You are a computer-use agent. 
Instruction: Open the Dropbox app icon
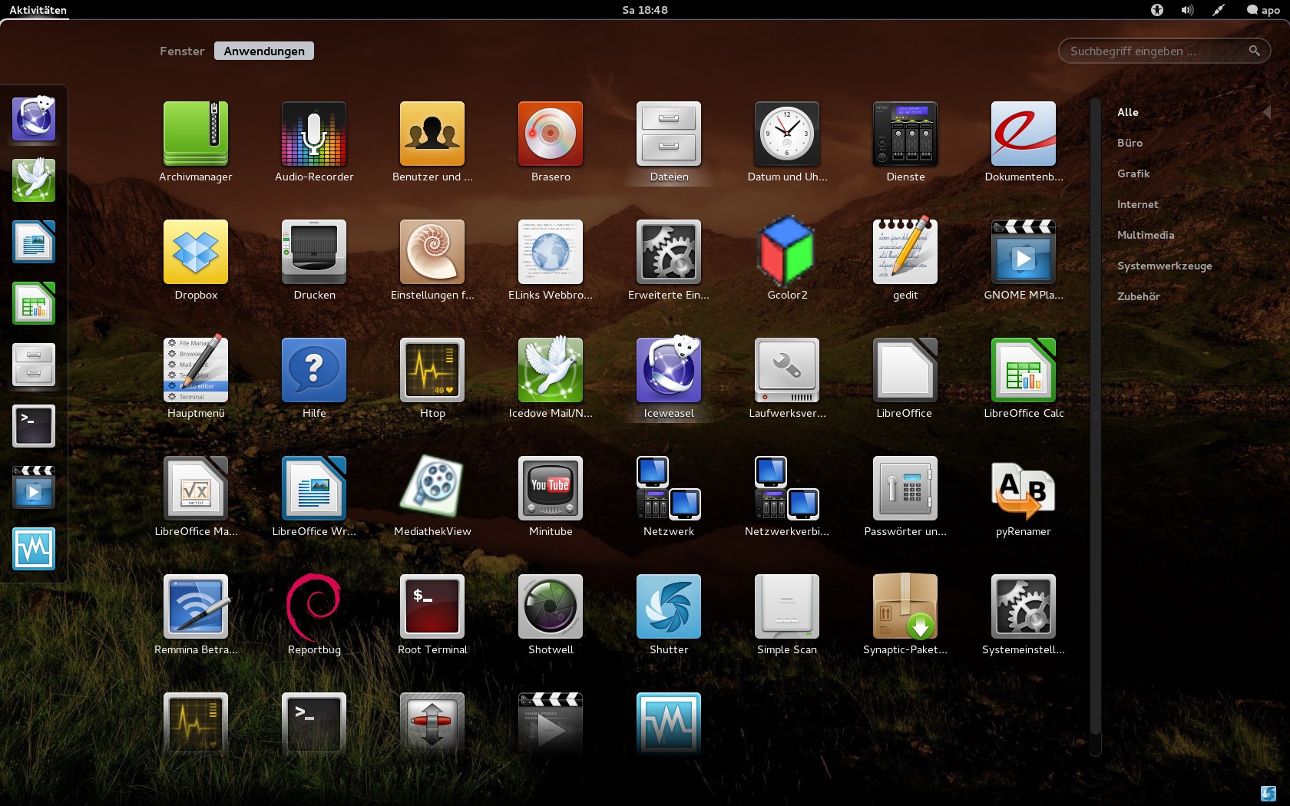[196, 253]
